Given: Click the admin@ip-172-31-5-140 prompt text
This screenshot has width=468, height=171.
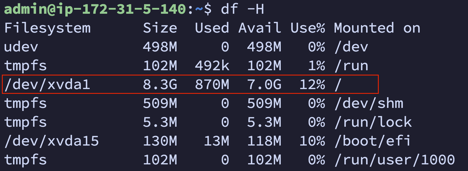Looking at the screenshot, I should tap(95, 9).
